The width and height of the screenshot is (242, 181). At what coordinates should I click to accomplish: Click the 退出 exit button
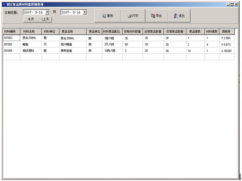[x=179, y=15]
